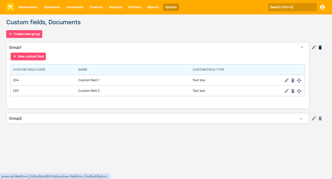
Task: Delete Custom field 2 via trash icon
Action: coord(293,91)
